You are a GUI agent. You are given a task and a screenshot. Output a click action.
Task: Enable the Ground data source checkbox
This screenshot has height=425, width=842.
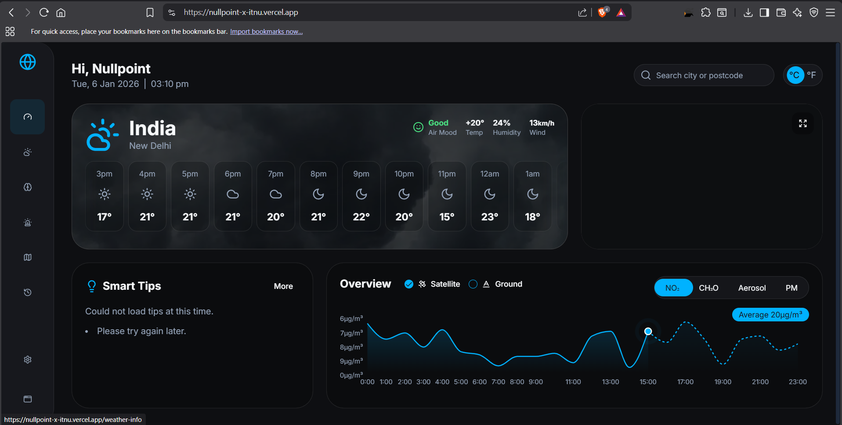tap(473, 284)
